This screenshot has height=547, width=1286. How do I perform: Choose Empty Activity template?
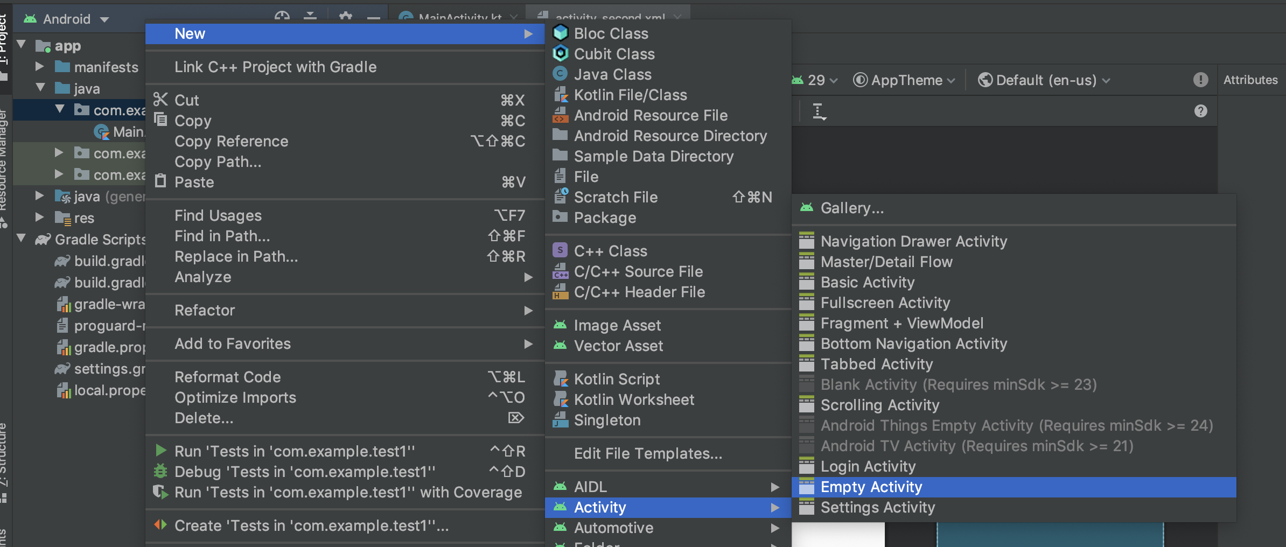point(1014,487)
